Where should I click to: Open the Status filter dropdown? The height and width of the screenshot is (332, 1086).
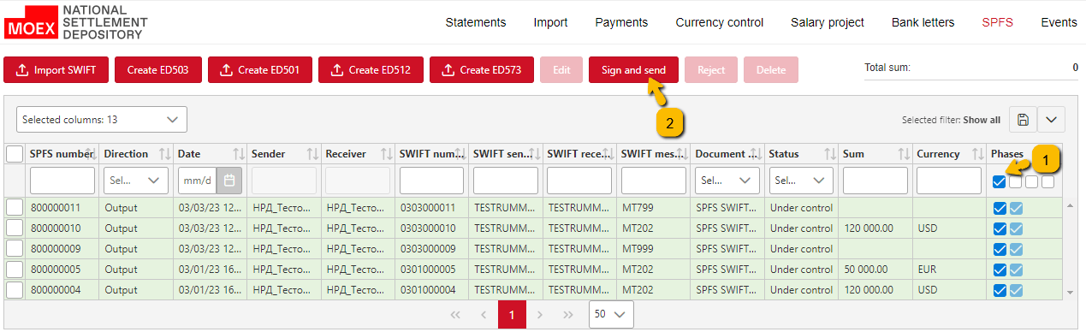coord(799,181)
